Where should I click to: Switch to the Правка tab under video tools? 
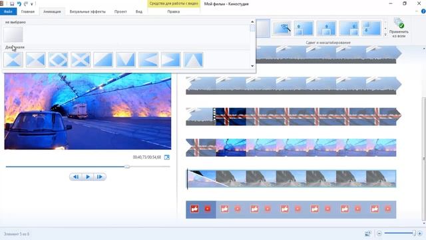pyautogui.click(x=173, y=12)
